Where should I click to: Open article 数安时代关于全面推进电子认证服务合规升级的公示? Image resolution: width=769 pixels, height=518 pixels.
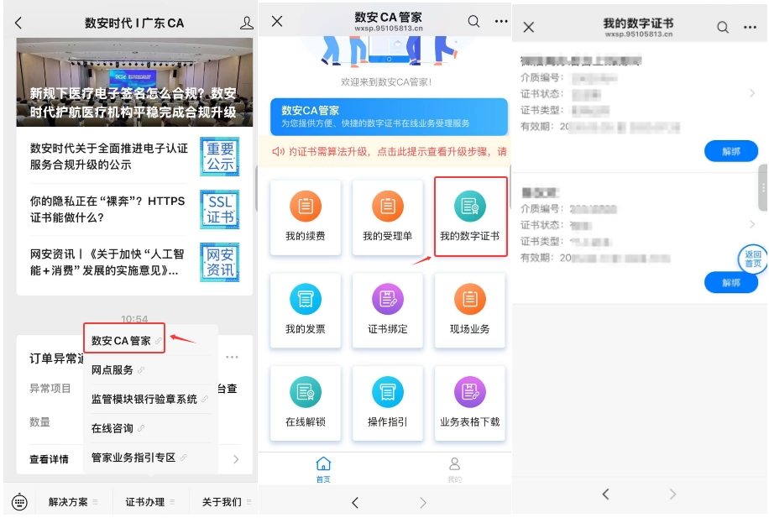(109, 156)
